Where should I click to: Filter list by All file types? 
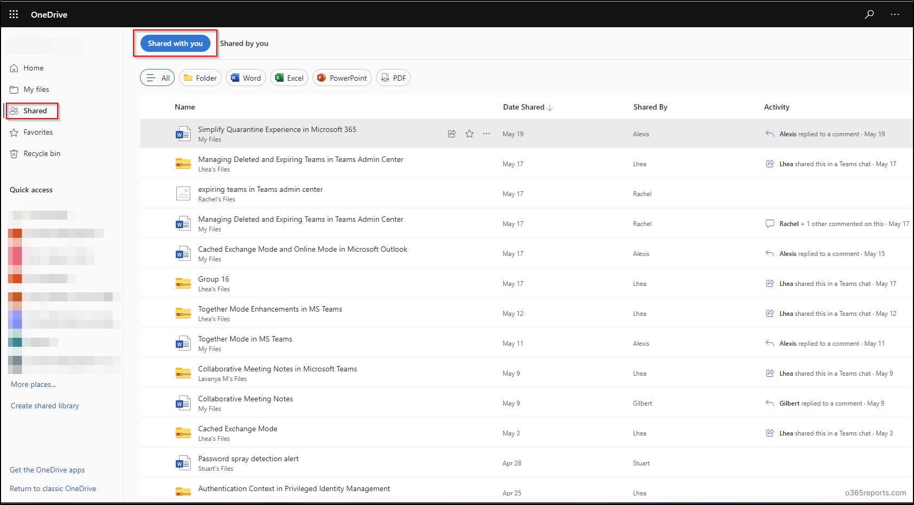coord(158,78)
